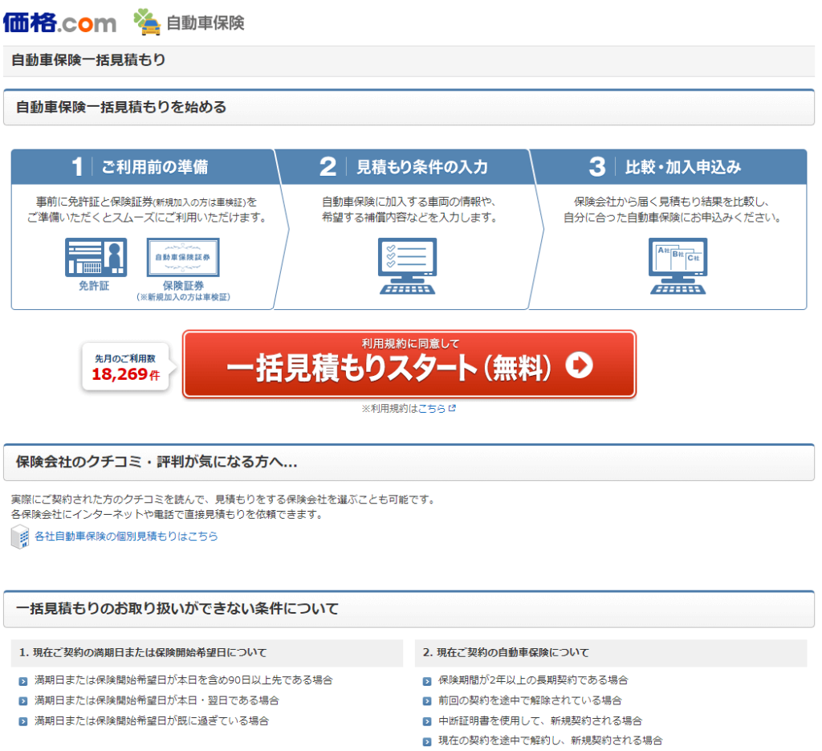Open the terms of use こちら link
The image size is (822, 751).
coord(432,408)
